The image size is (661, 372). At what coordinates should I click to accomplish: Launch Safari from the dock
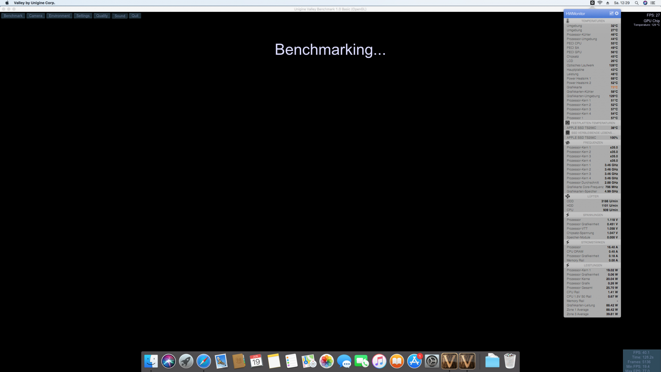[x=204, y=361]
